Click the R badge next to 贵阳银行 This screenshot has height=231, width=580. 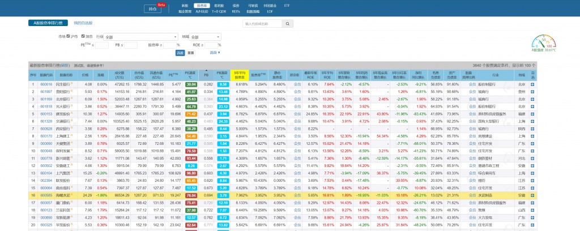pos(71,91)
